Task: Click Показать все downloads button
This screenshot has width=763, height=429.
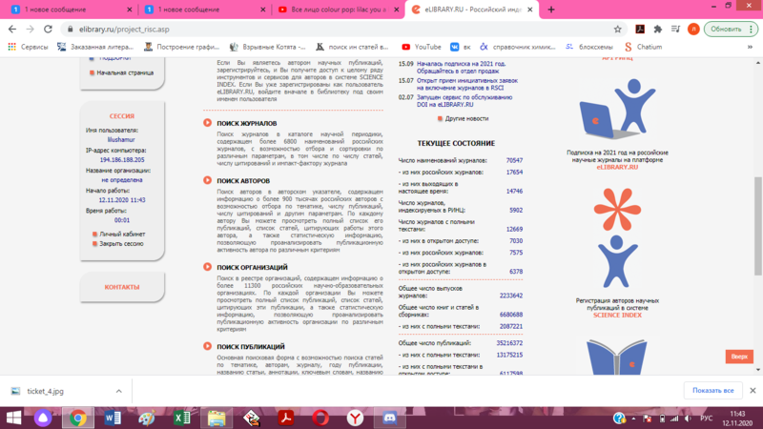Action: [712, 391]
